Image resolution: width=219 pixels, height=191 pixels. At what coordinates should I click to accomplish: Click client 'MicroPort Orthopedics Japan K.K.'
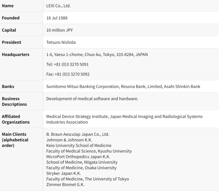click(x=78, y=157)
